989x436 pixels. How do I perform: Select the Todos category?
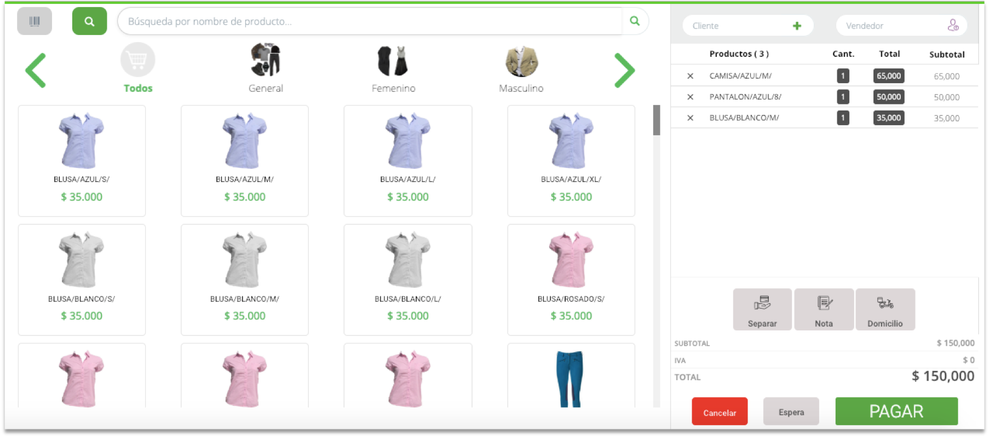137,68
